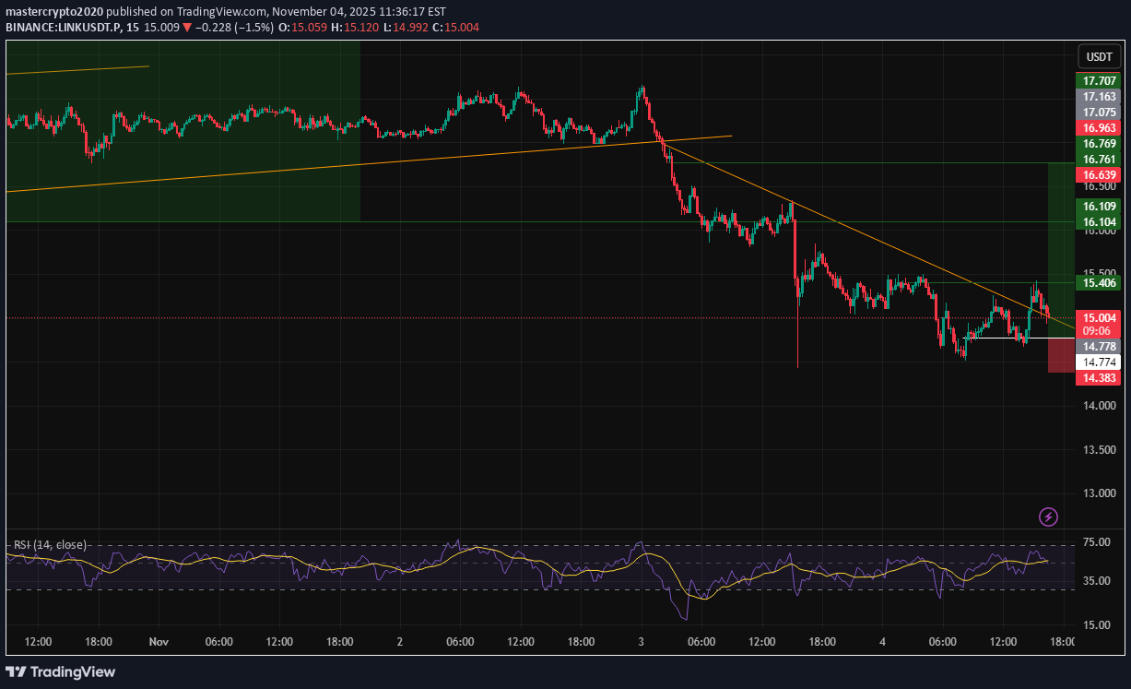Click the red 15.004 current price label
Image resolution: width=1131 pixels, height=689 pixels.
(x=1099, y=317)
